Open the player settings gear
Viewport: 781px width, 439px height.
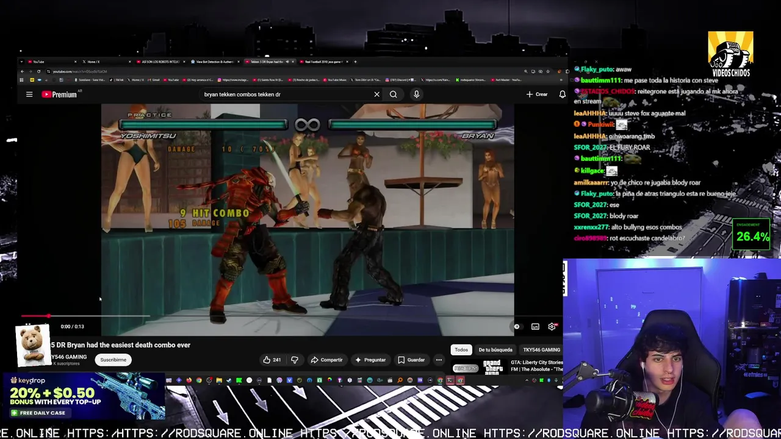click(552, 327)
